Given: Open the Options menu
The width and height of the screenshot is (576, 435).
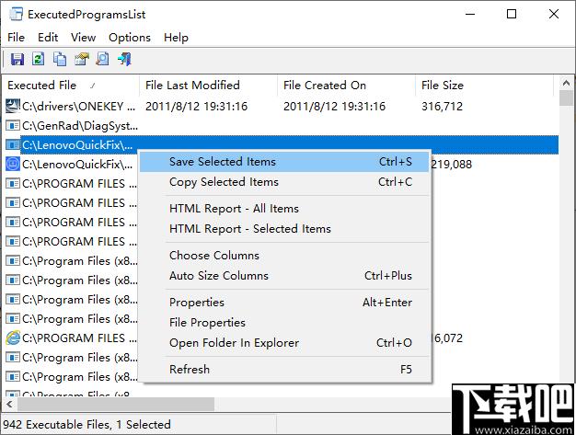Looking at the screenshot, I should (130, 38).
